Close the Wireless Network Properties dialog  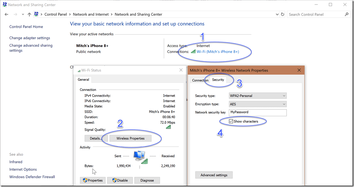(x=299, y=70)
